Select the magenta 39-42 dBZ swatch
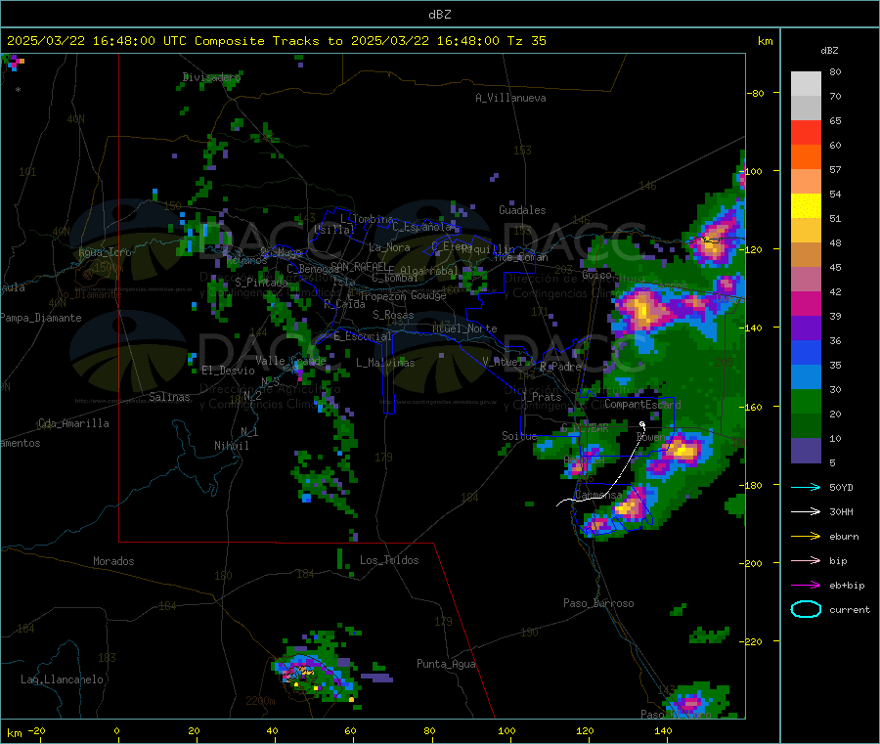This screenshot has height=744, width=880. (x=806, y=303)
